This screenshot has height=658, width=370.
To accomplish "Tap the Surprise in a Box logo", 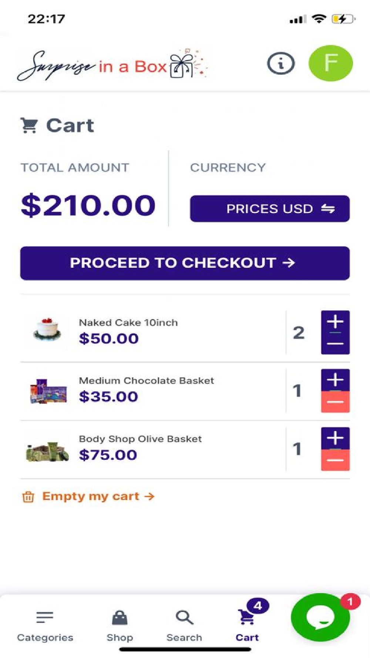I will click(112, 65).
